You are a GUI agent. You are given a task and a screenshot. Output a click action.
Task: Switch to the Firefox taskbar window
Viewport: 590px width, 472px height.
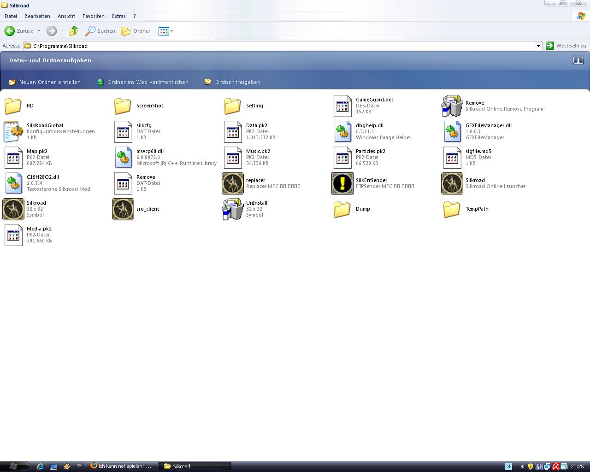121,466
